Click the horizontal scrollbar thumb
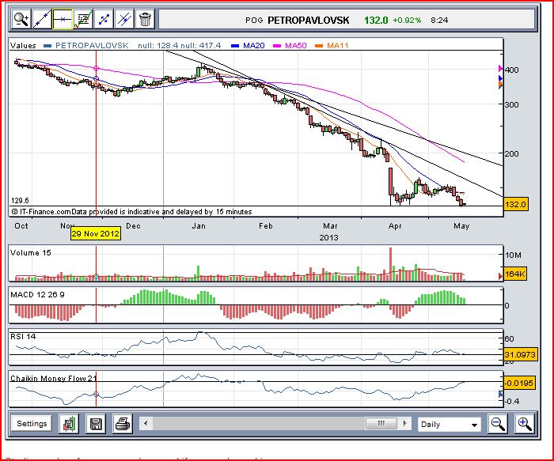This screenshot has height=461, width=554. click(381, 425)
